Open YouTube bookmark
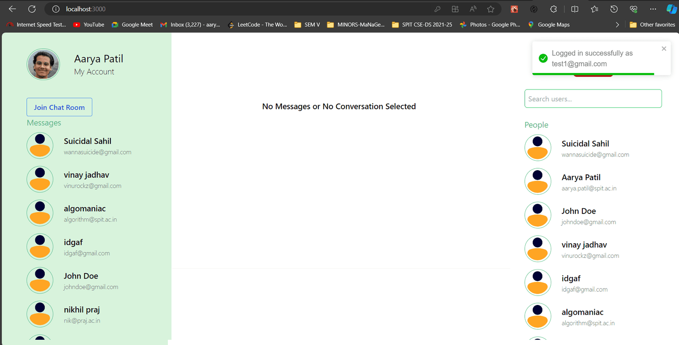The width and height of the screenshot is (679, 345). pyautogui.click(x=89, y=25)
